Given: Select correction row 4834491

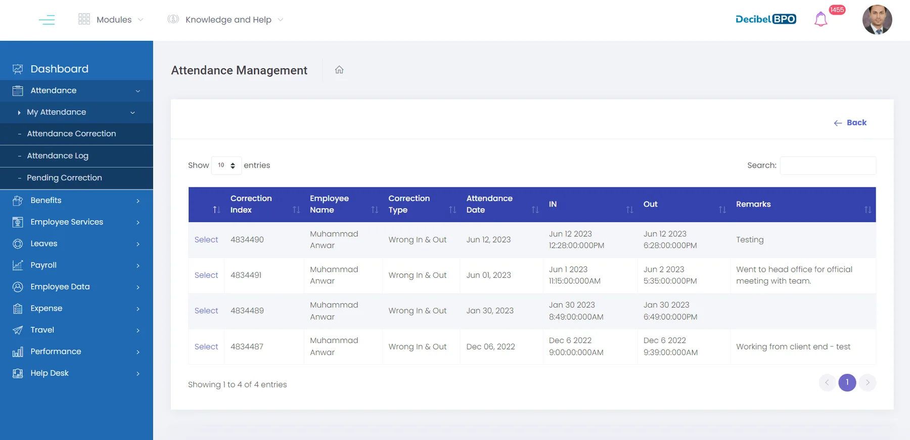Looking at the screenshot, I should (206, 275).
